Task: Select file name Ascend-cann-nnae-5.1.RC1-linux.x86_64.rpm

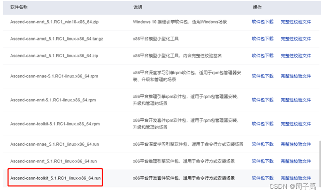Action: coord(54,76)
